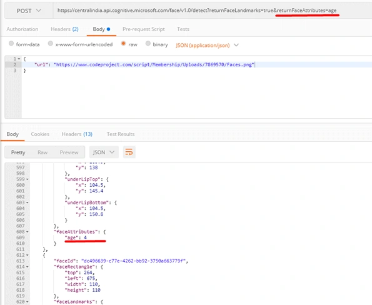Select the binary radio option
The height and width of the screenshot is (305, 372).
coord(148,44)
